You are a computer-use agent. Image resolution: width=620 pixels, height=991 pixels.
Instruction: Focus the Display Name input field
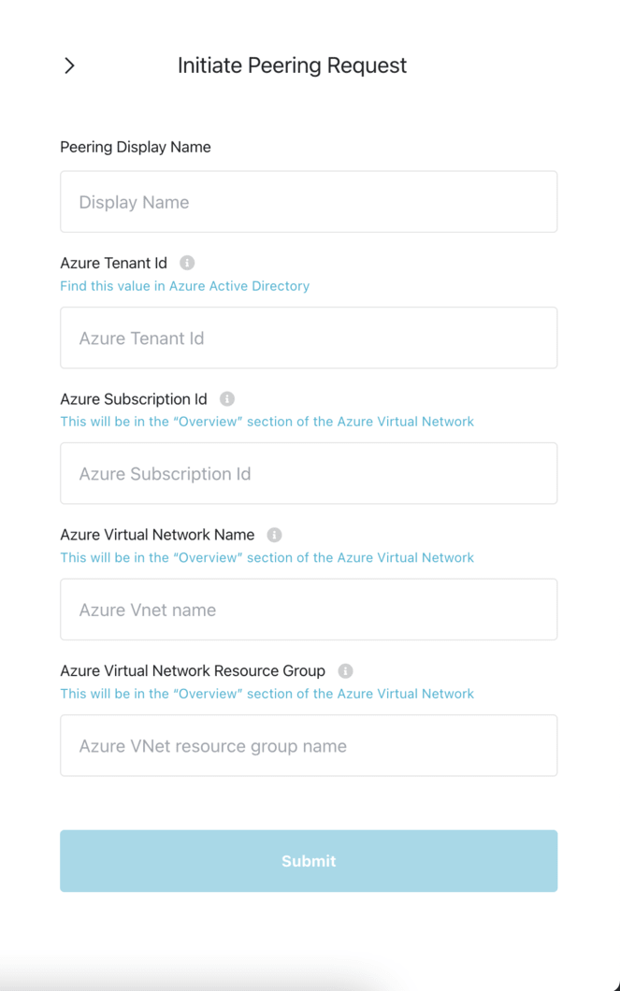click(309, 202)
